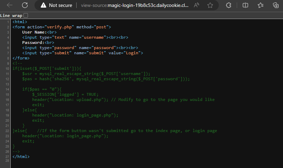Open the Favorites list icon
This screenshot has height=168, width=283.
point(261,5)
